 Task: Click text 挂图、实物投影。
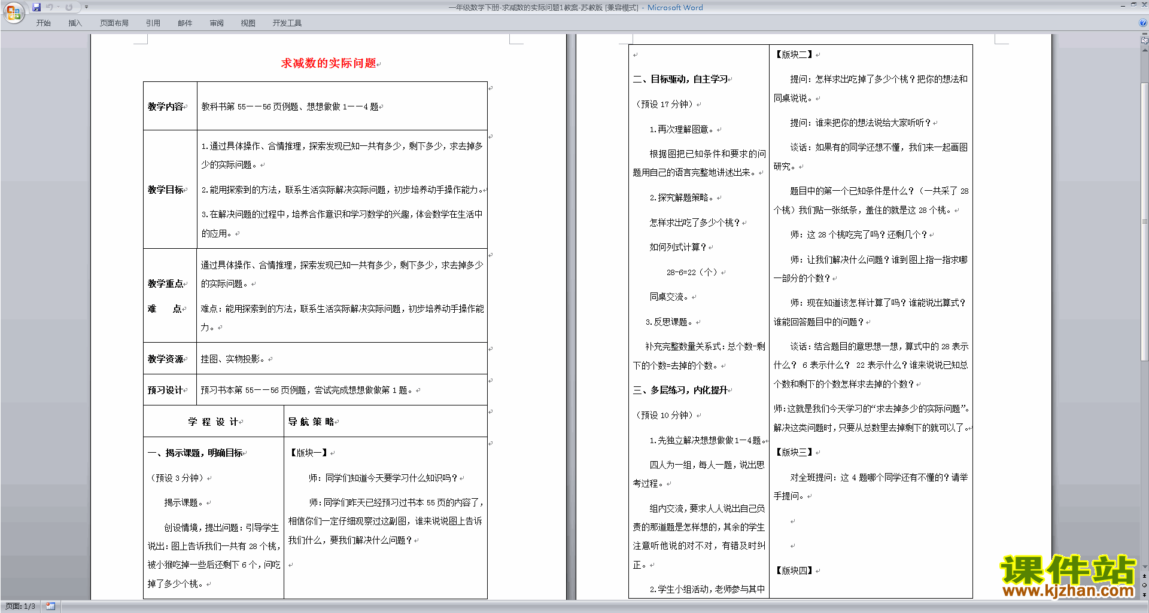[233, 359]
